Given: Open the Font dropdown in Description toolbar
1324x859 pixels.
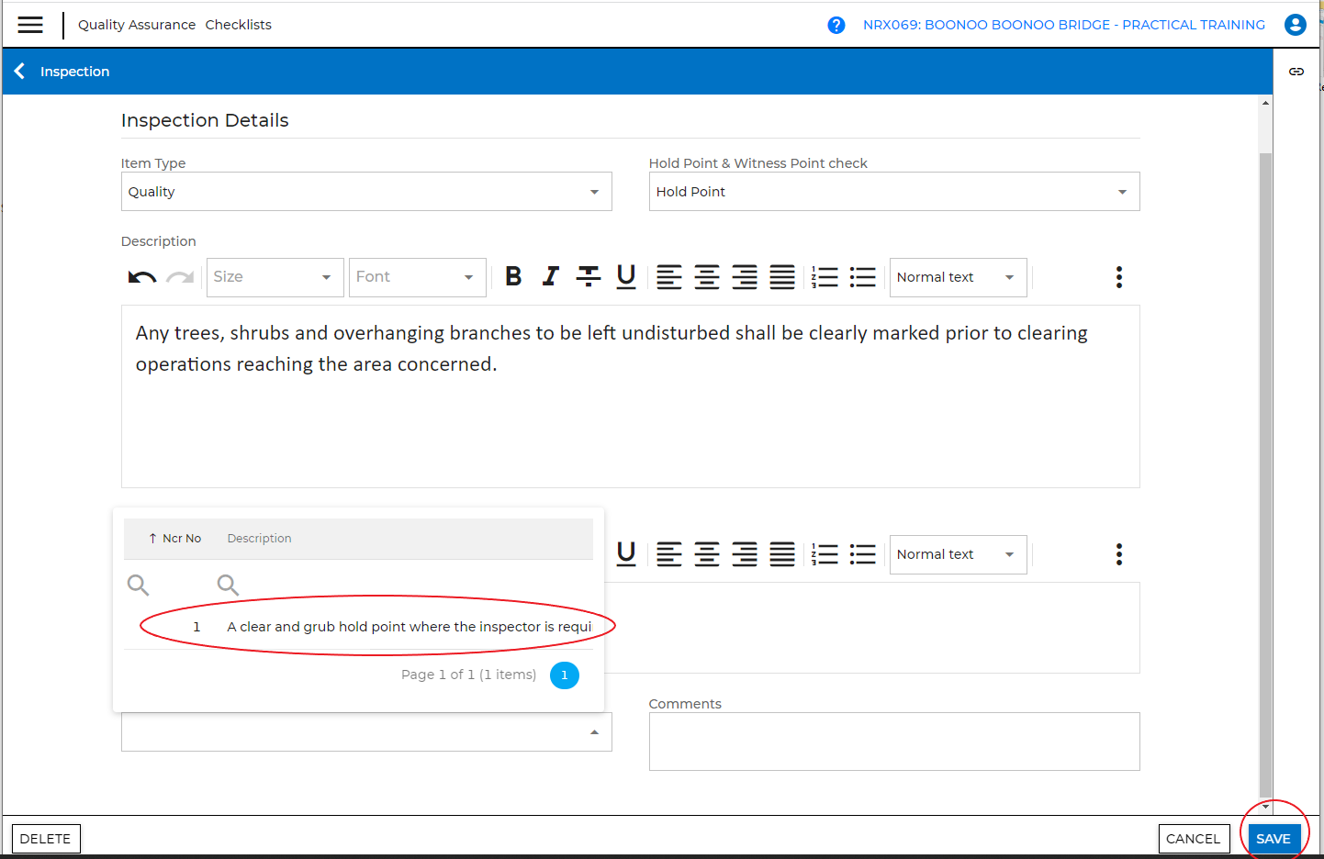Looking at the screenshot, I should pos(416,277).
